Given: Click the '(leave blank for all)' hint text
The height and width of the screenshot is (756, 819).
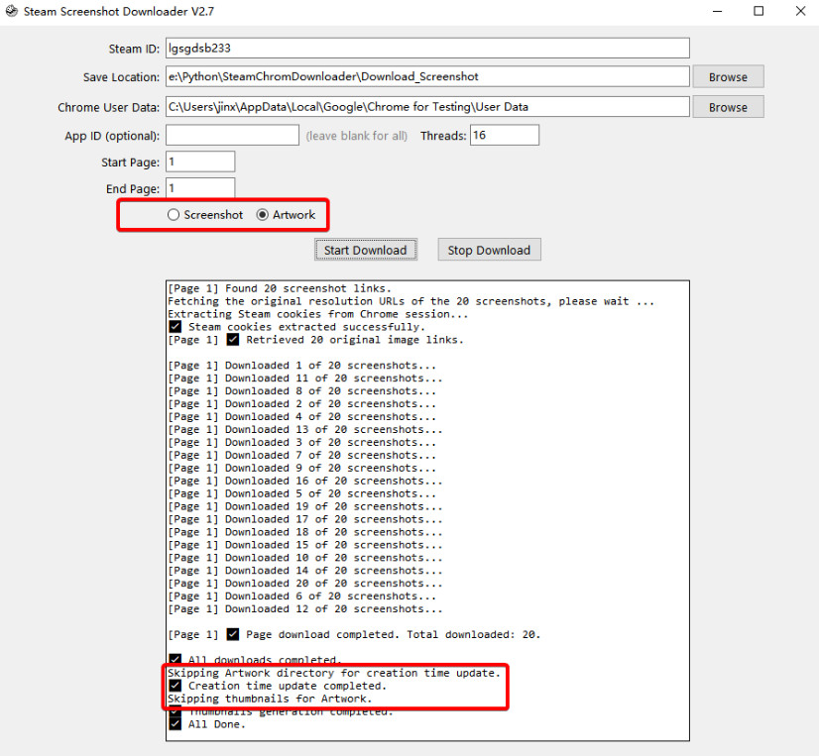Looking at the screenshot, I should coord(357,136).
